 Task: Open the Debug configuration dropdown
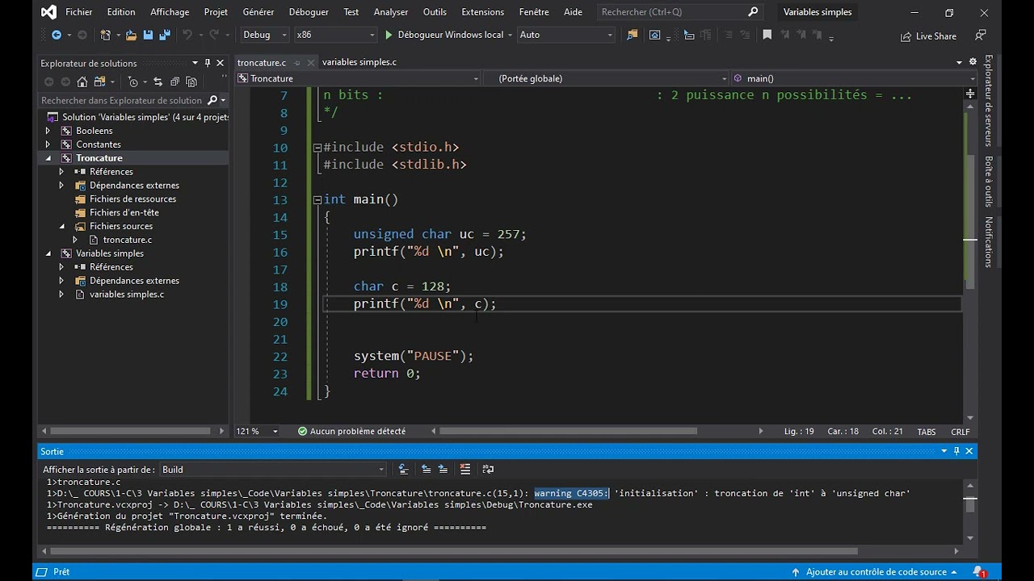(x=265, y=35)
